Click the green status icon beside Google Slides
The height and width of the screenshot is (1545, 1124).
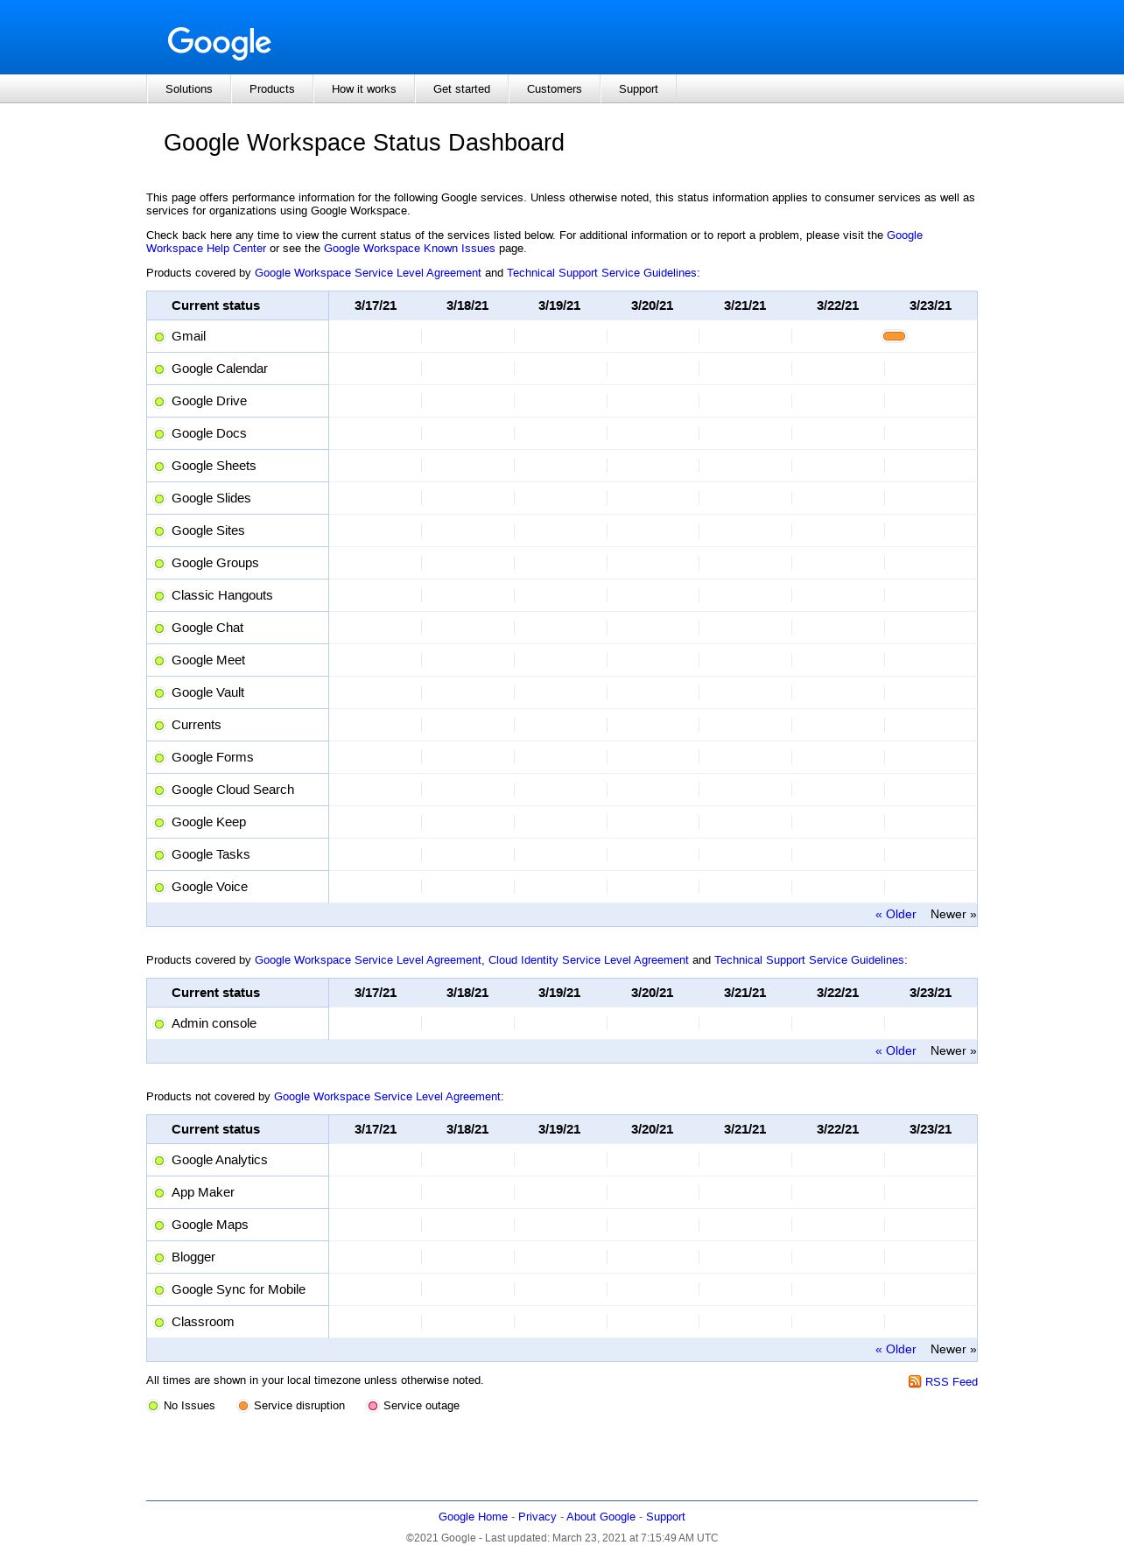point(159,499)
